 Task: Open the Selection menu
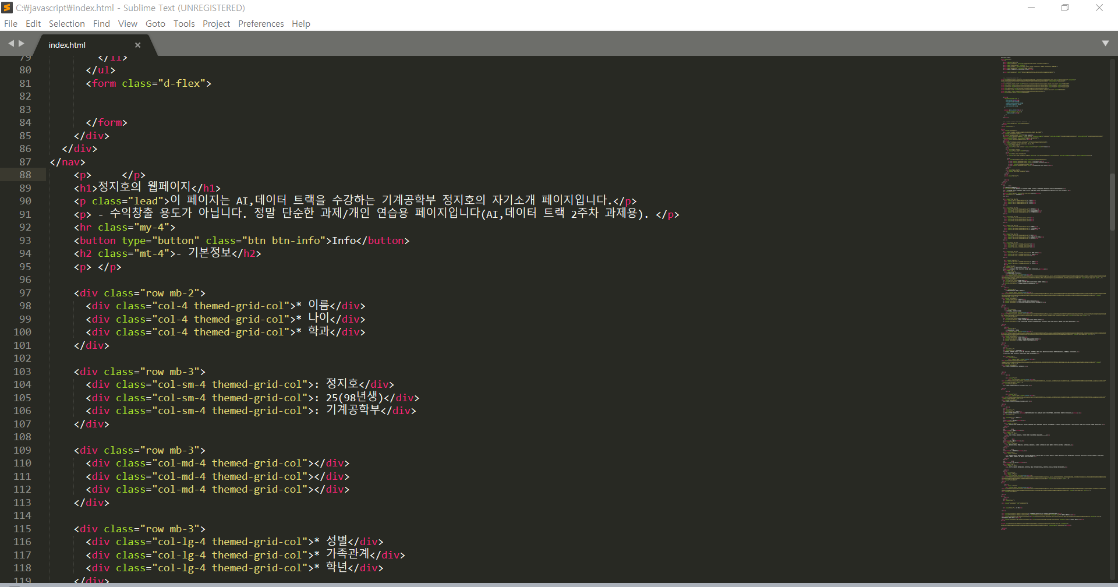tap(67, 24)
